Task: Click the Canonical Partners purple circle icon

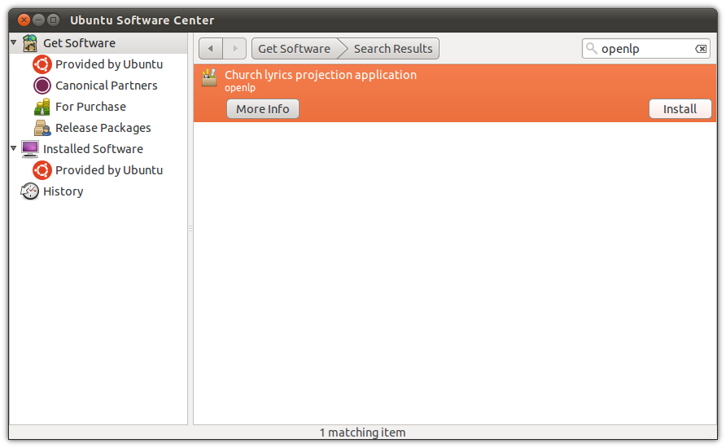Action: click(42, 86)
